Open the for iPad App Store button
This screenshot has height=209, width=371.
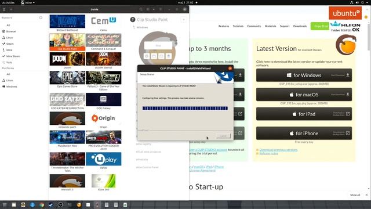[x=304, y=114]
